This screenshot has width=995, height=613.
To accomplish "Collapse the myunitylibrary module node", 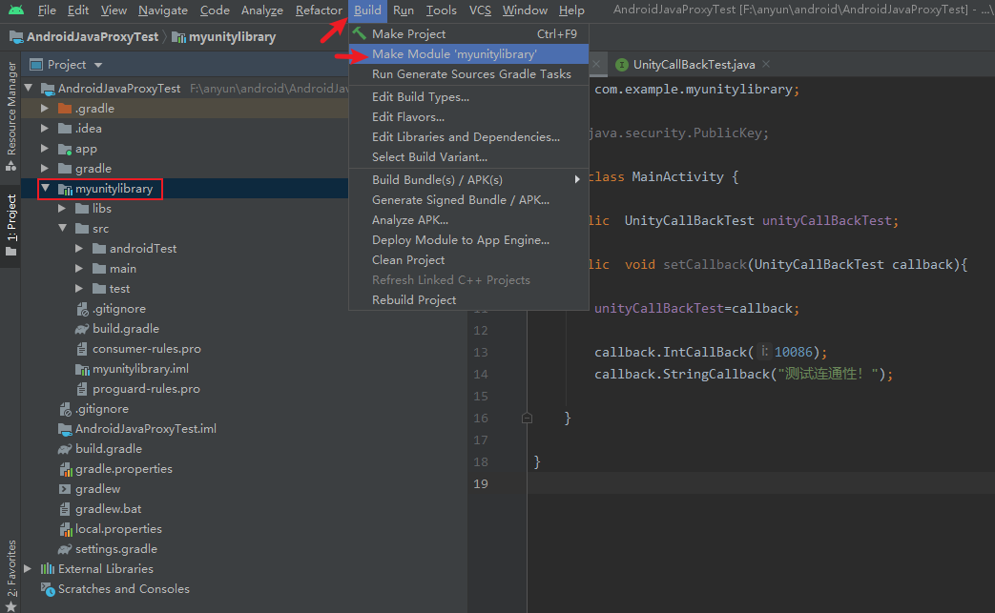I will click(46, 188).
